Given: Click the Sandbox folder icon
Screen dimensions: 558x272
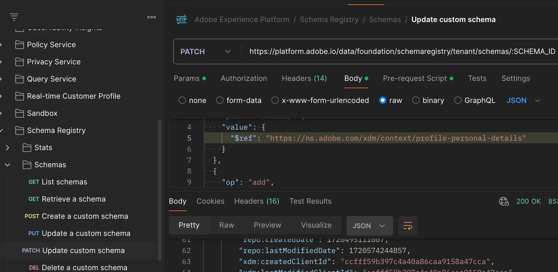Looking at the screenshot, I should coord(20,113).
